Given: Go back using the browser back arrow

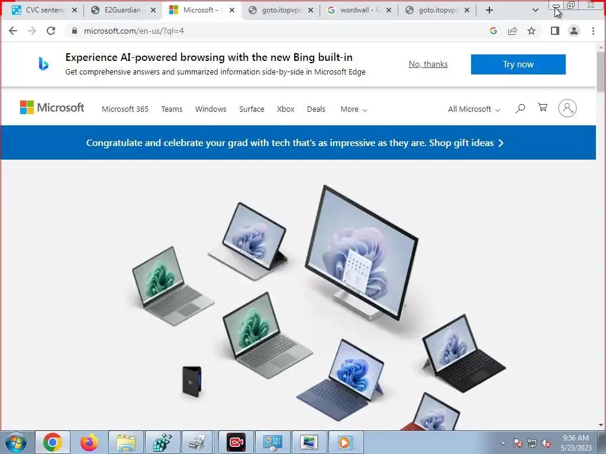Looking at the screenshot, I should (13, 31).
